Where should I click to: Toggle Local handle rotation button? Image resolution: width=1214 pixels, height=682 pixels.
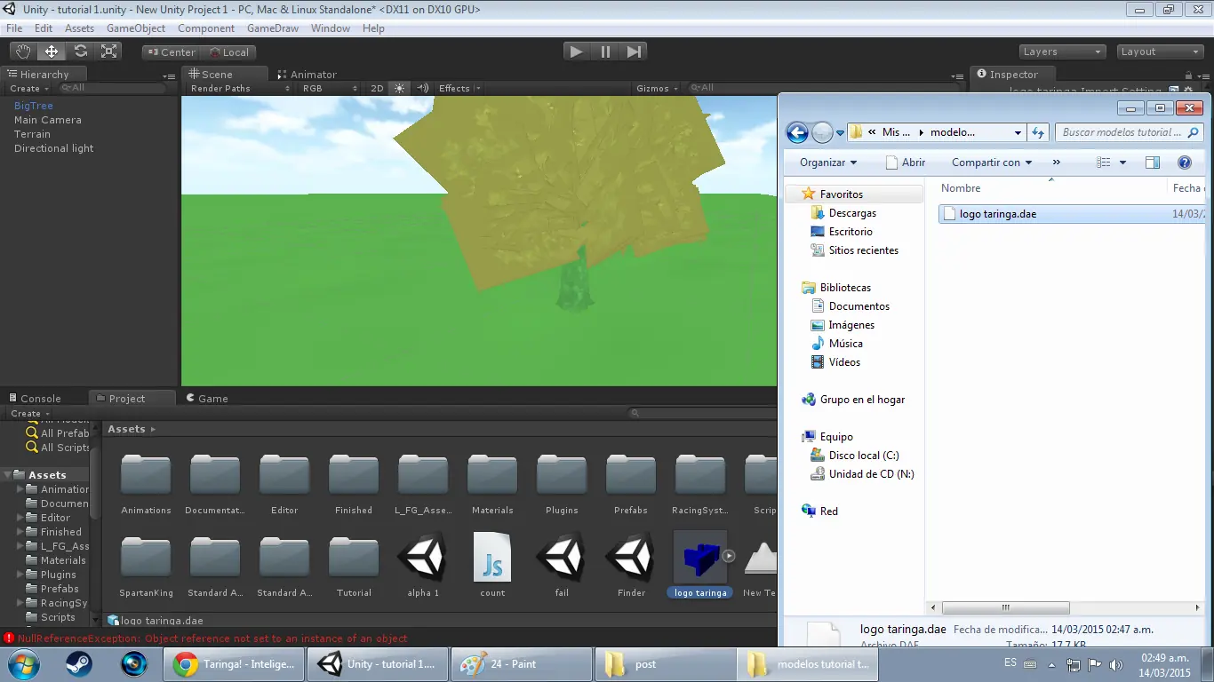coord(229,52)
